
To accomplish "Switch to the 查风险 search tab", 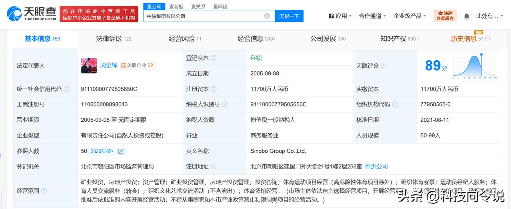I will click(220, 6).
